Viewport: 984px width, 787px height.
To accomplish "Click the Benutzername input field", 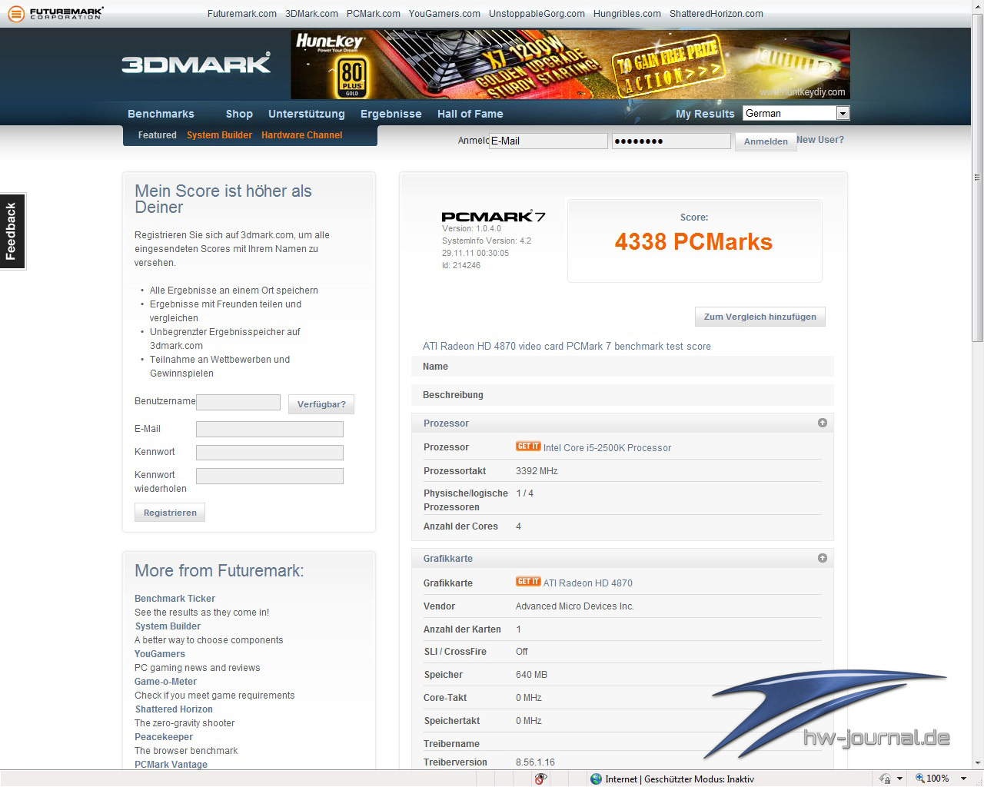I will point(238,402).
